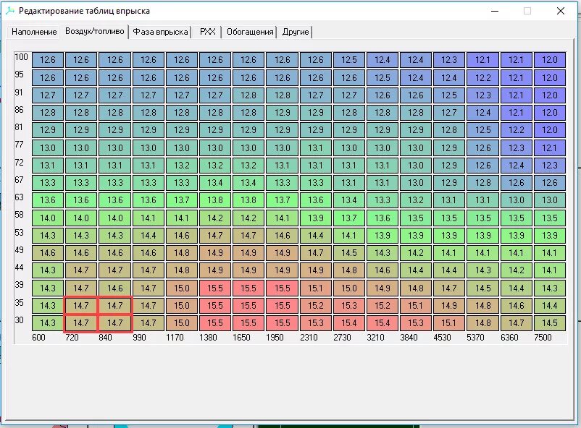Select 14.5 cell at row 39, column 5370

point(482,288)
